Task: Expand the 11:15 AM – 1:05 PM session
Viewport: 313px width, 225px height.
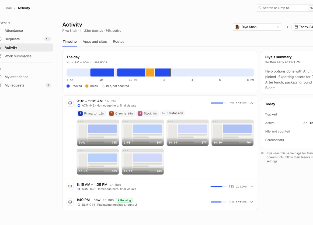Action: tap(252, 187)
